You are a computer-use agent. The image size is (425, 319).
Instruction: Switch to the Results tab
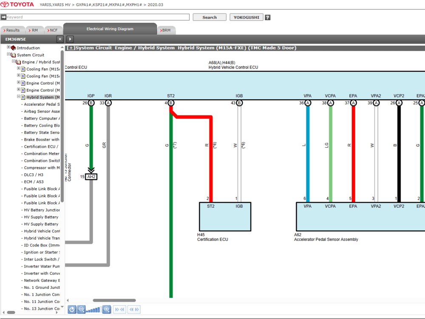point(12,30)
